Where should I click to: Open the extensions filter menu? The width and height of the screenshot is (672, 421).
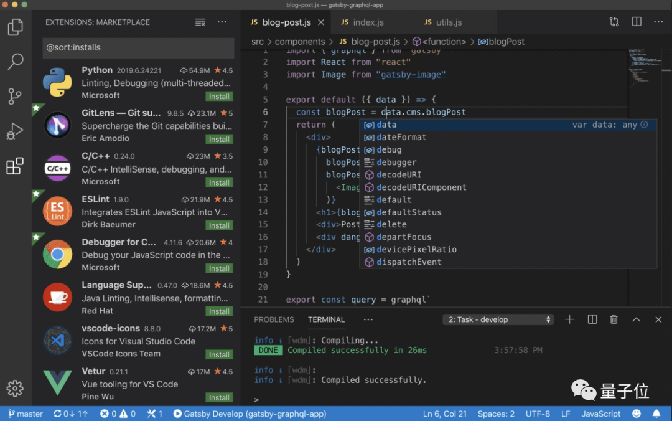[x=200, y=22]
